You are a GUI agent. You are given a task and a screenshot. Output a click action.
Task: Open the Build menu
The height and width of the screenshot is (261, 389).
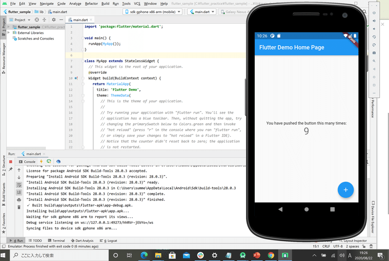pos(105,4)
